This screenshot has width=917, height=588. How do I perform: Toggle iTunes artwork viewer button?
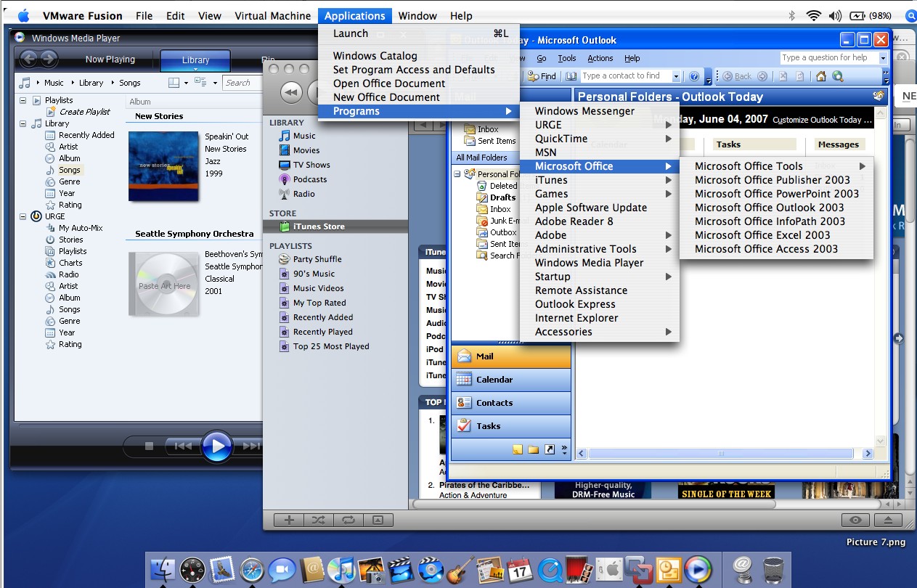[x=378, y=520]
